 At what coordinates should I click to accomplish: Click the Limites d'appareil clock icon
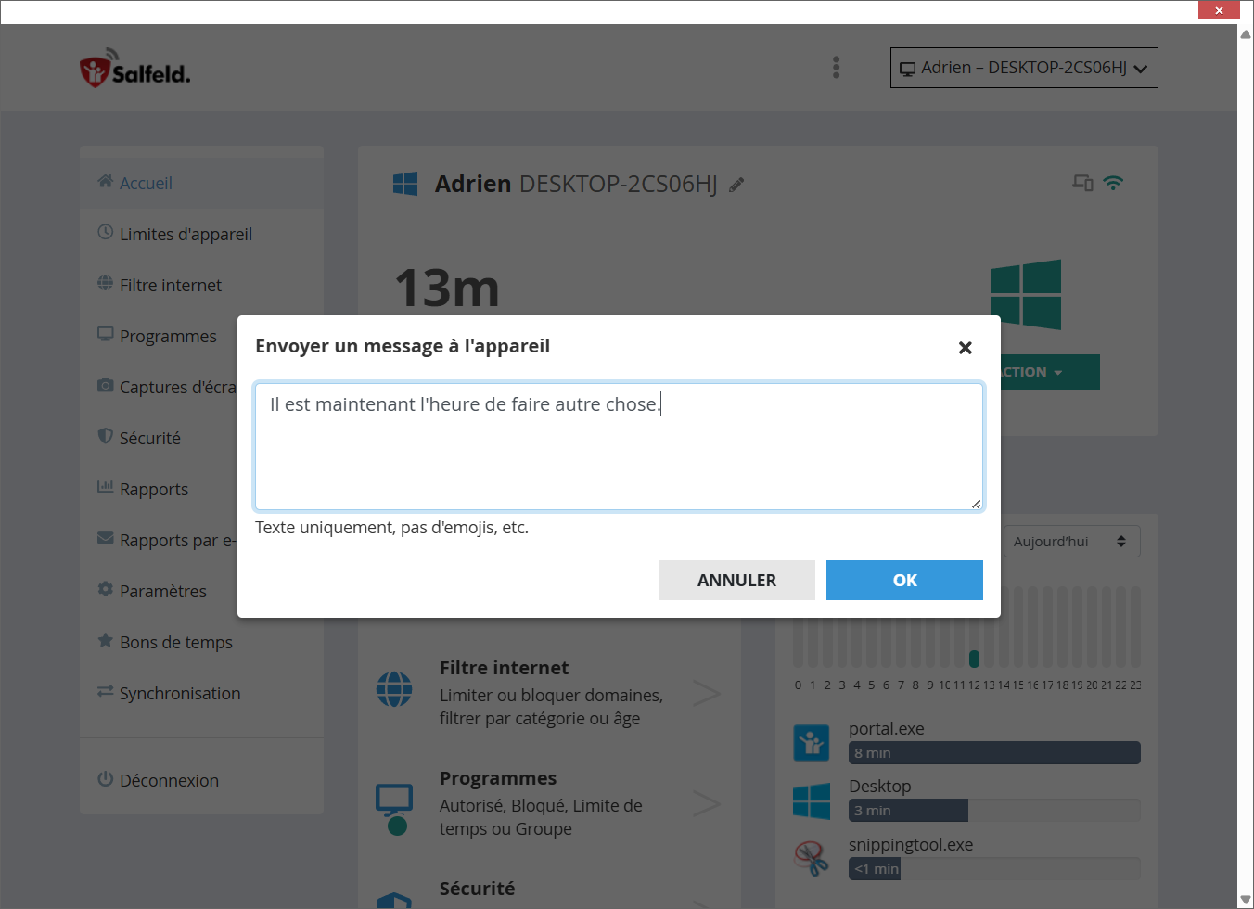[x=106, y=232]
